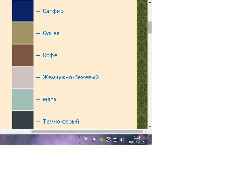Screen dimensions: 227x170
Task: Select the Жемчужно-бежевый swatch
Action: 23,77
